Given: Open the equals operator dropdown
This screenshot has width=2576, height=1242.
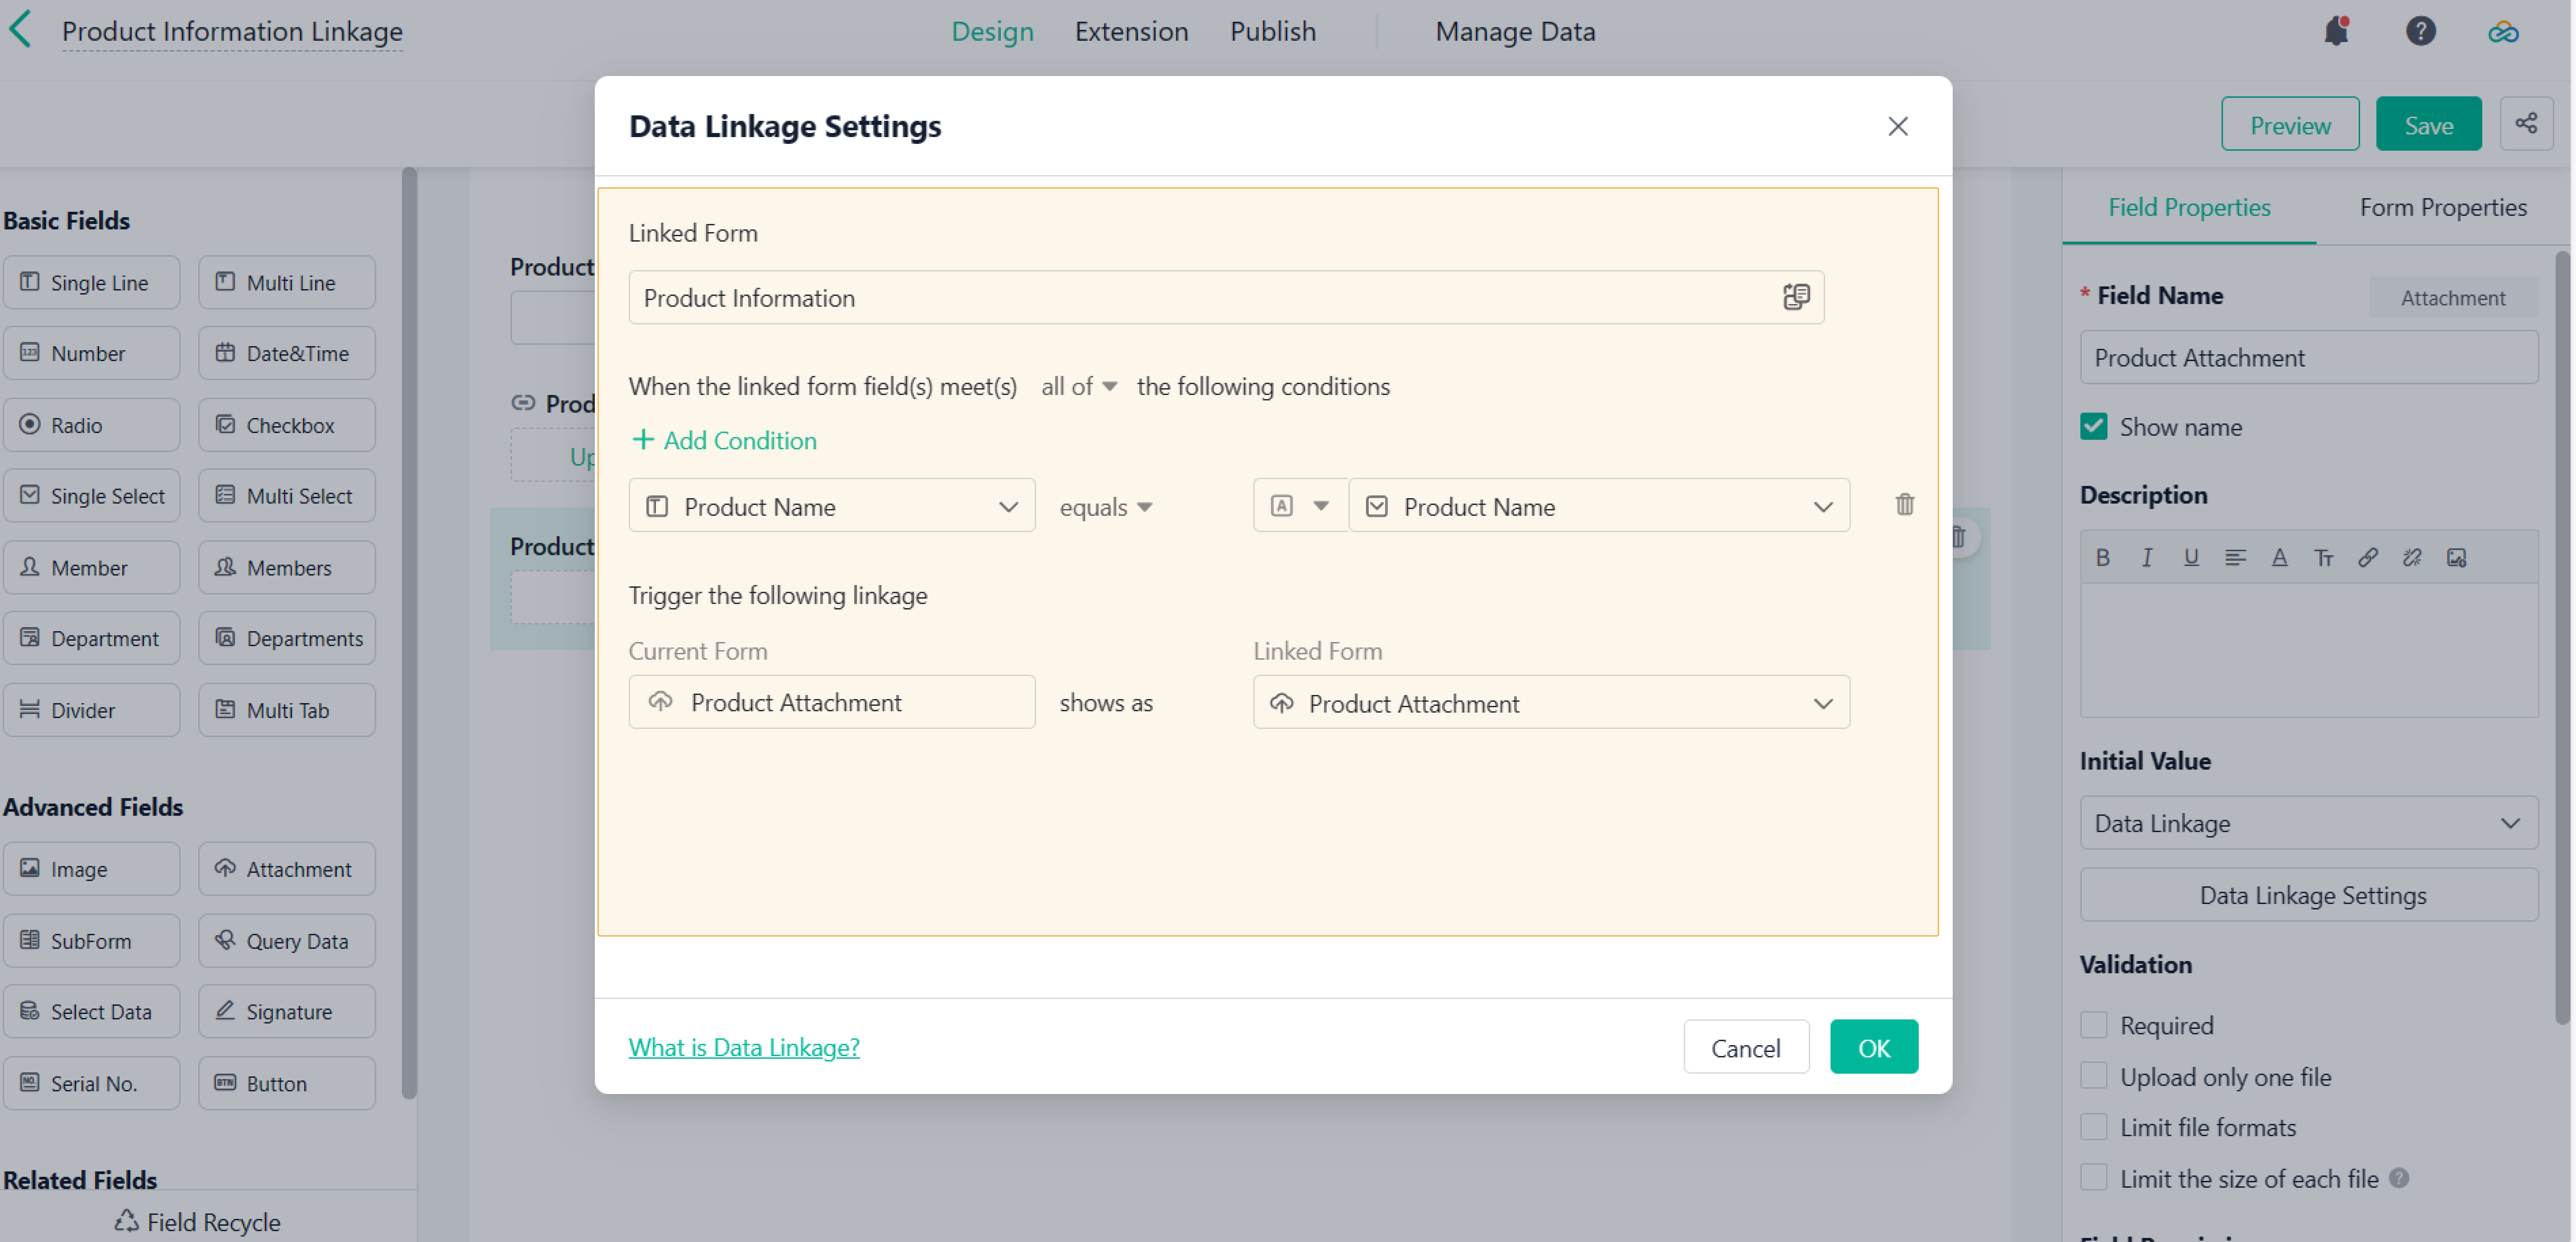Looking at the screenshot, I should click(x=1106, y=508).
